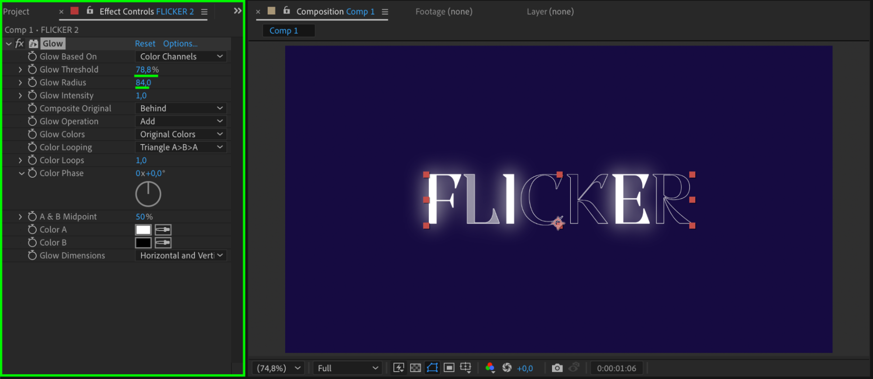
Task: Click the Color Loops value 1,0
Action: pyautogui.click(x=141, y=160)
